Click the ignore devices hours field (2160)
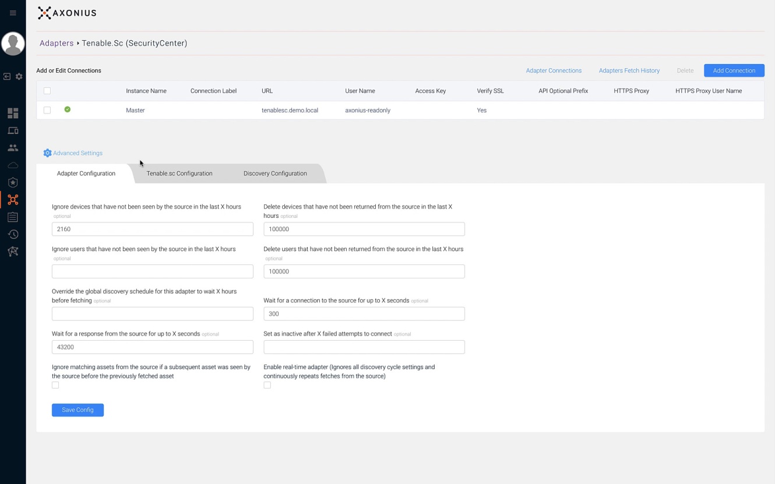Viewport: 775px width, 484px height. click(153, 229)
